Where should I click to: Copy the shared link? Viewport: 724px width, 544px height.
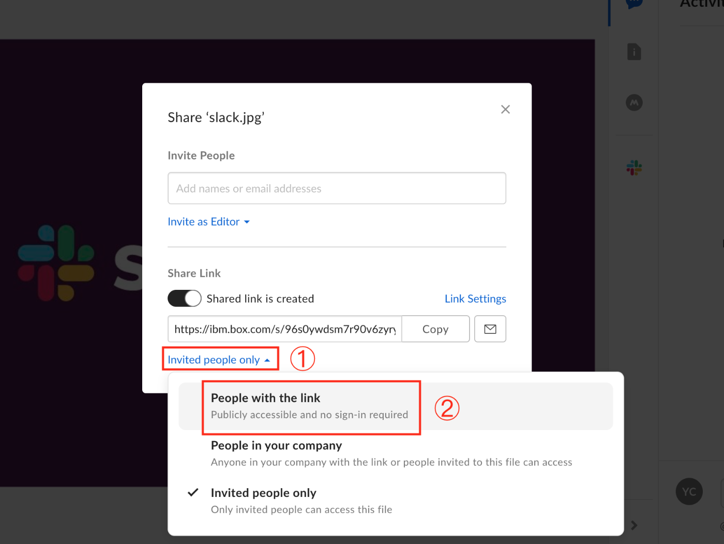pyautogui.click(x=435, y=329)
